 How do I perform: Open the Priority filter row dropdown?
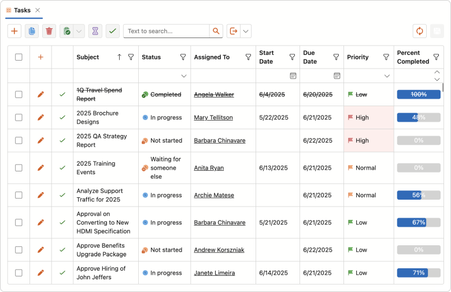[x=387, y=76]
